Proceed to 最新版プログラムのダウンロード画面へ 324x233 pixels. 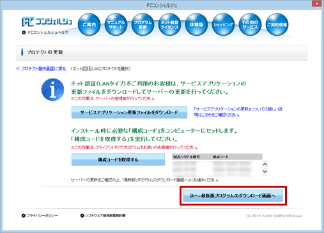(233, 196)
